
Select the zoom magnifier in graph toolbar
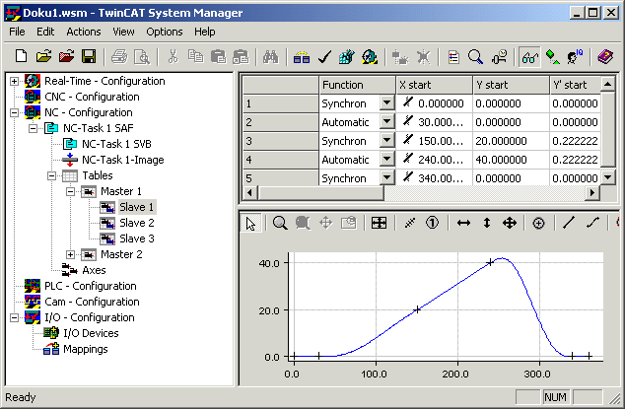pos(280,223)
